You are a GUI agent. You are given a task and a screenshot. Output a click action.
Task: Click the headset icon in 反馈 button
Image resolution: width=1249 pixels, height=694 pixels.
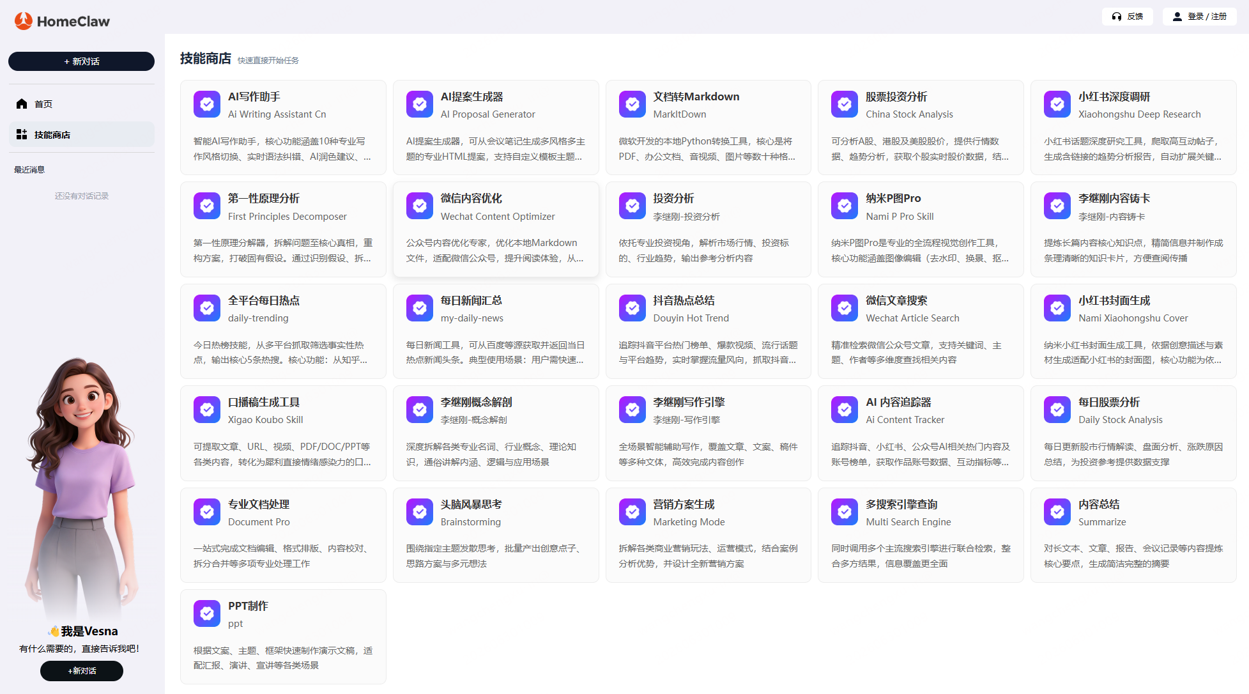pyautogui.click(x=1117, y=17)
